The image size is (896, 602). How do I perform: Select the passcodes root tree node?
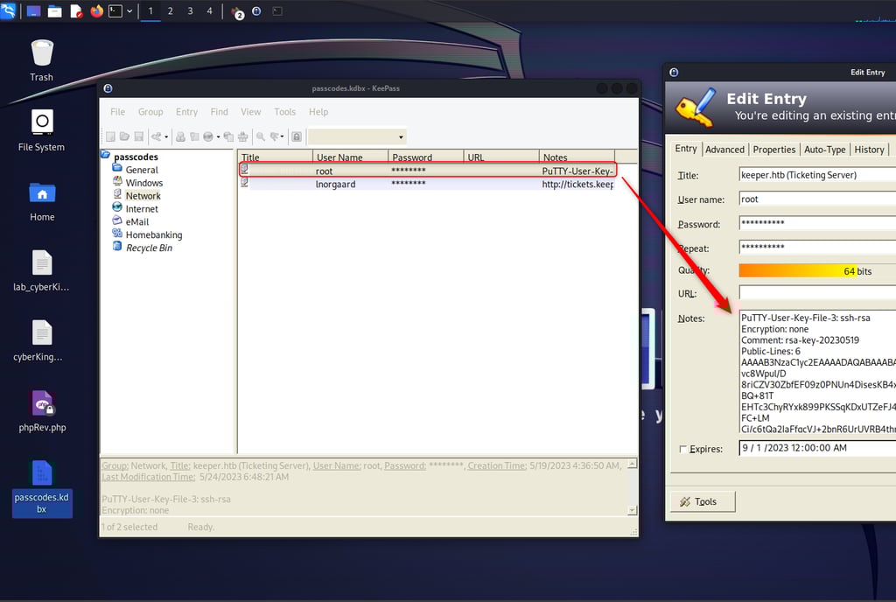pos(136,157)
